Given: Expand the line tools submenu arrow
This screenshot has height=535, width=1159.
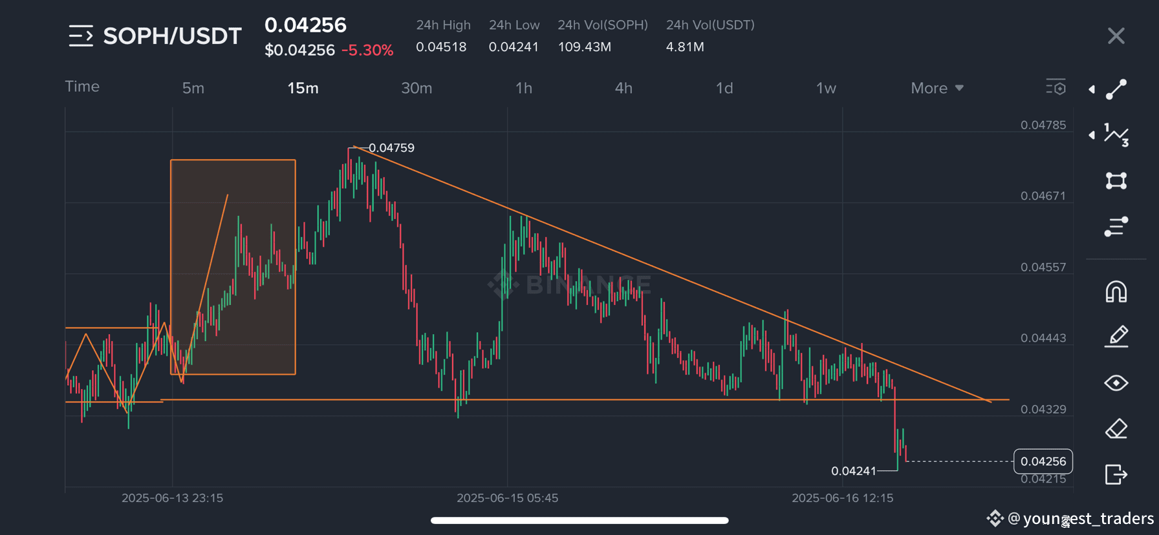Looking at the screenshot, I should point(1092,89).
